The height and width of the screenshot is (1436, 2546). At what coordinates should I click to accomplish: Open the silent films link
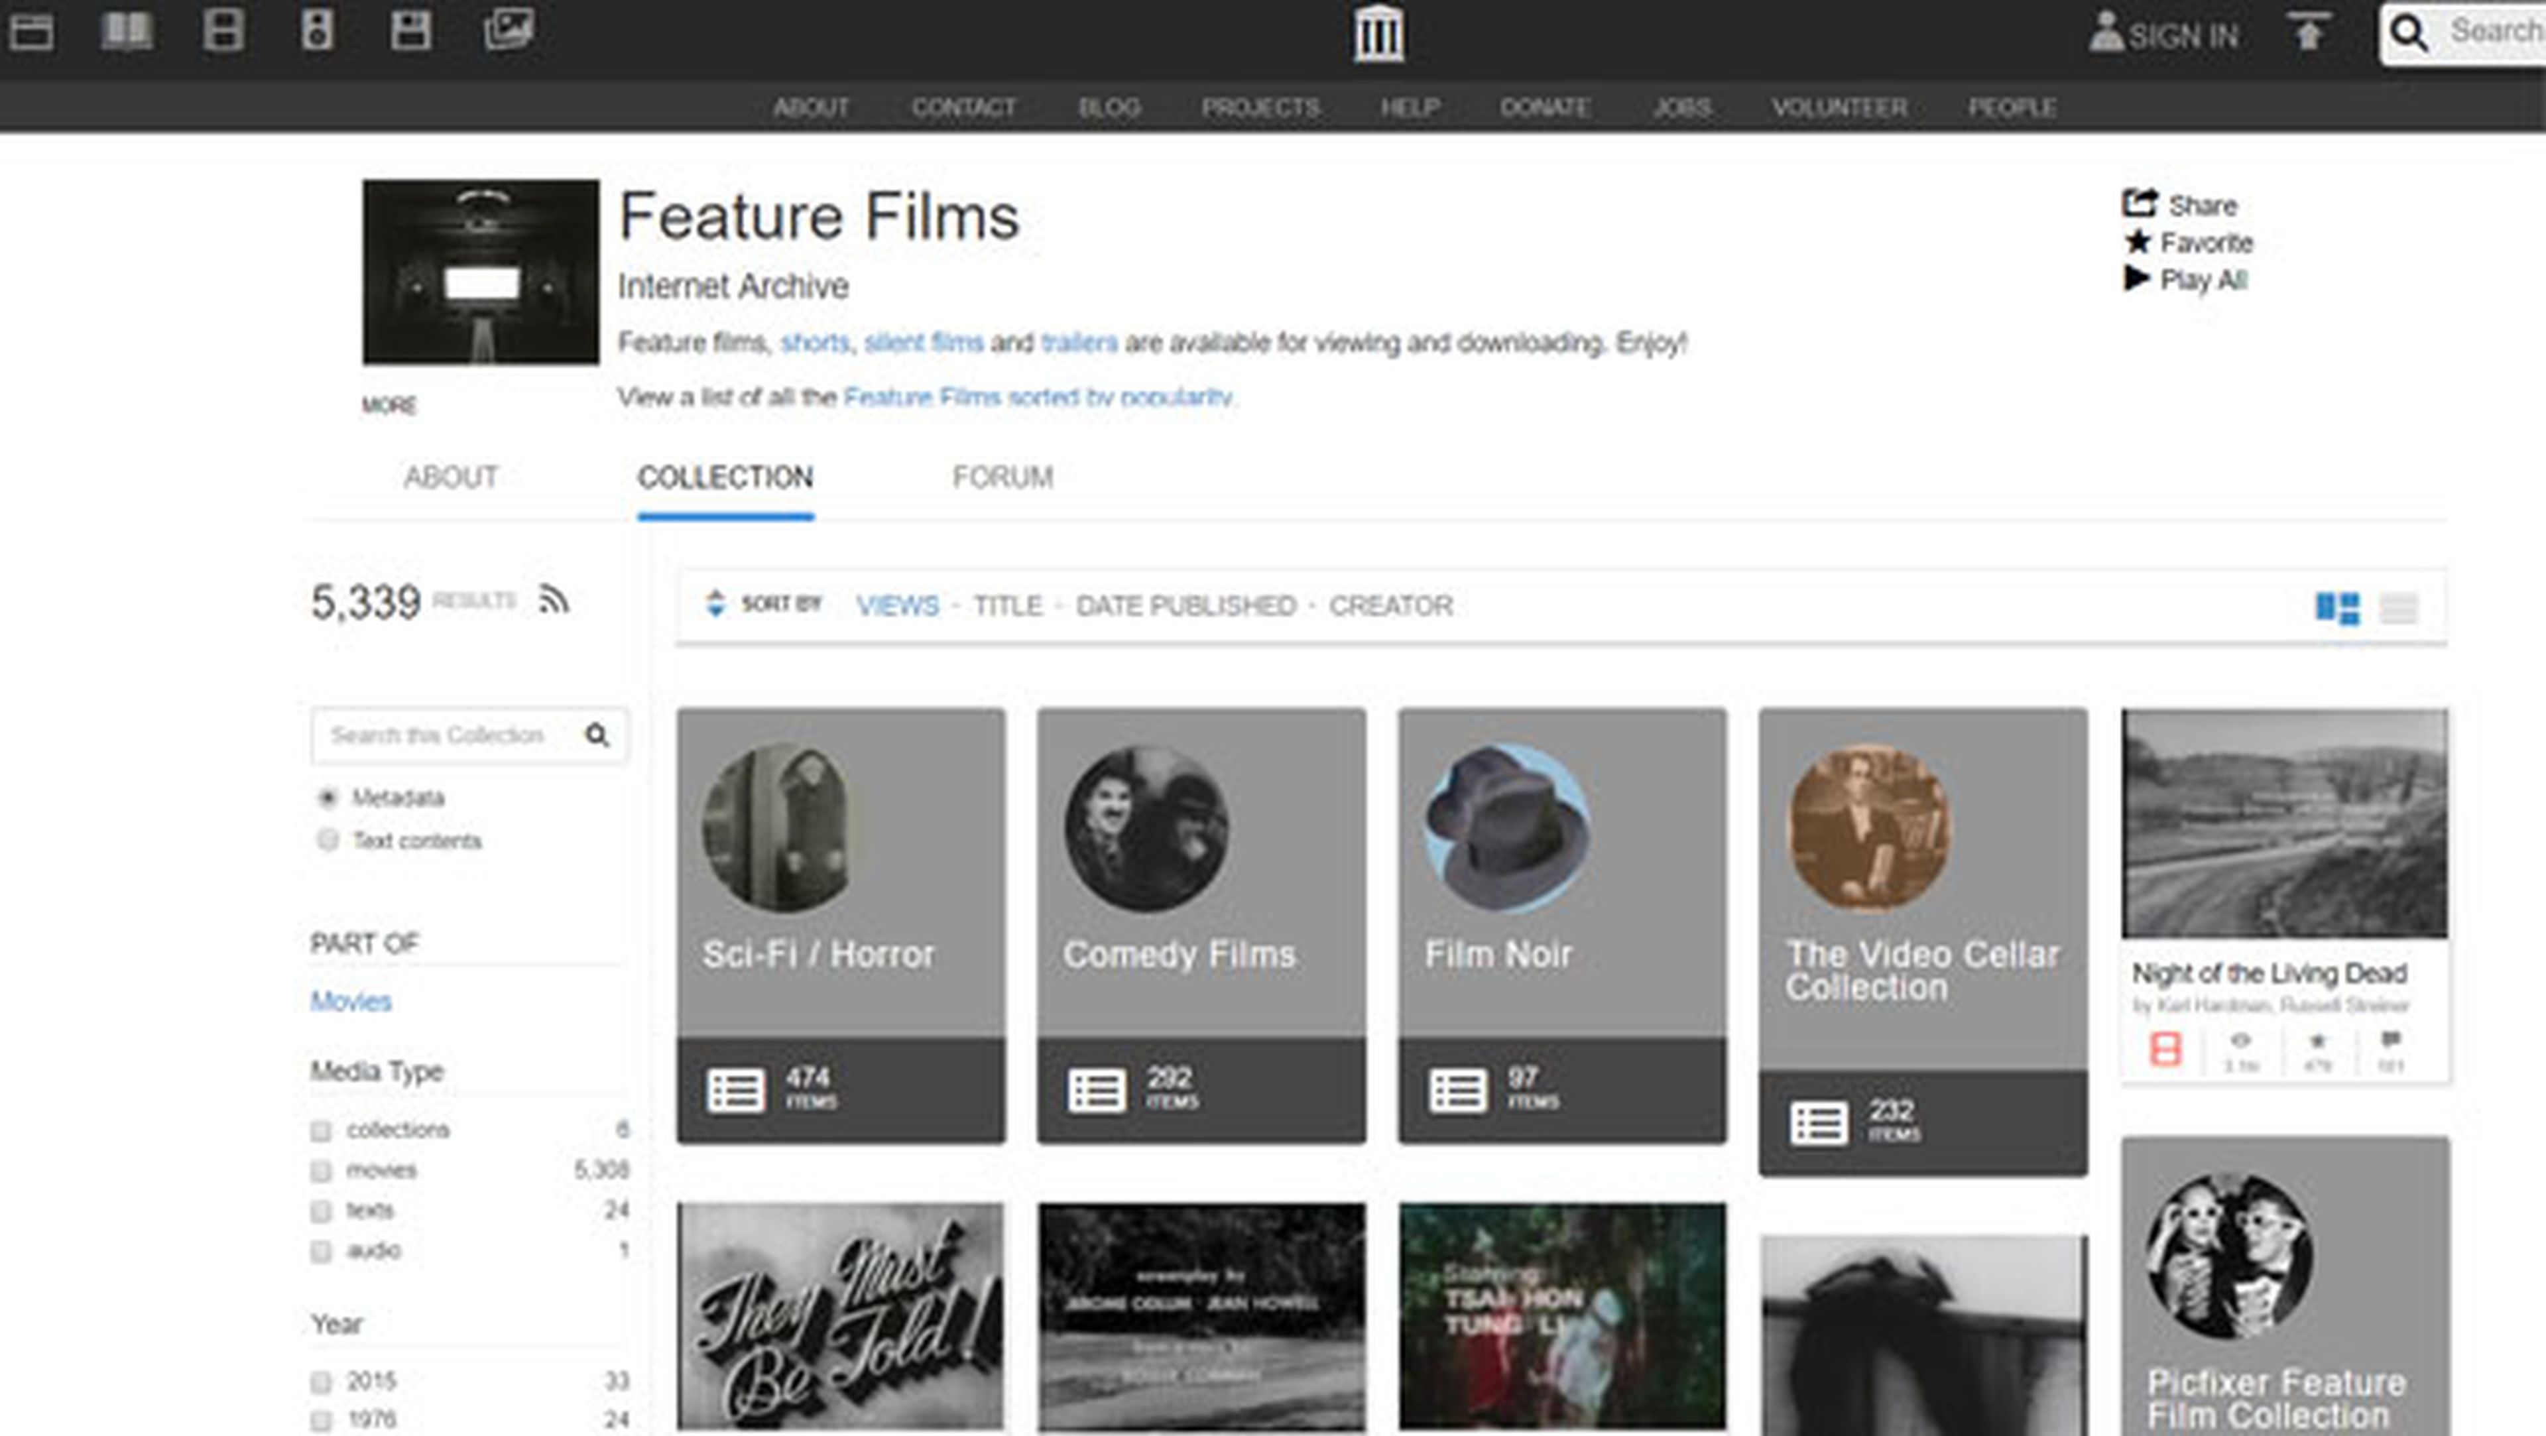click(924, 343)
